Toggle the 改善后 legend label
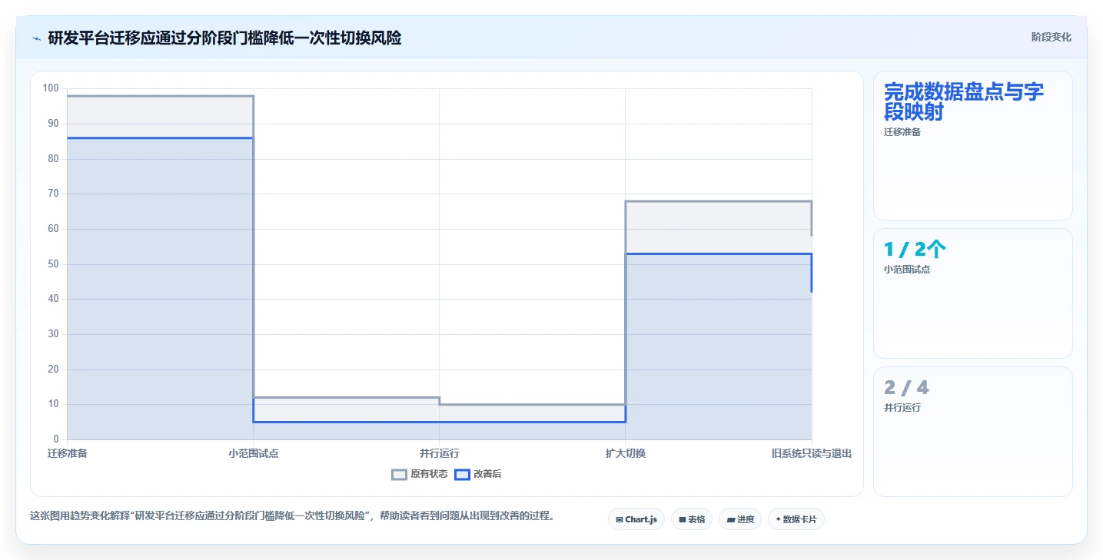The height and width of the screenshot is (560, 1103). pyautogui.click(x=487, y=475)
